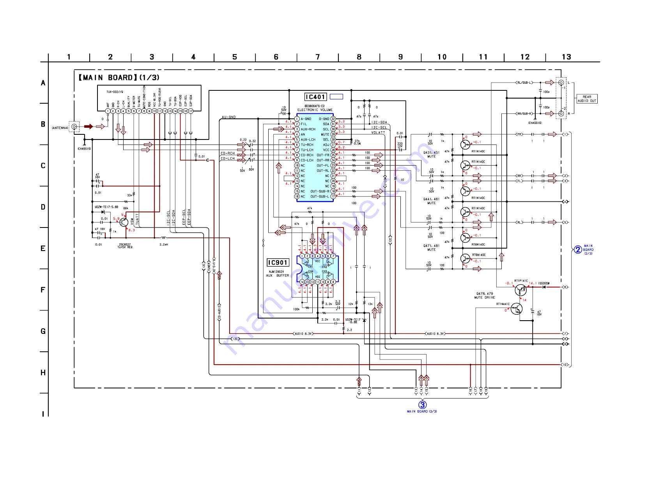655x492 pixels.
Task: Click row letter D on the grid
Action: click(43, 207)
